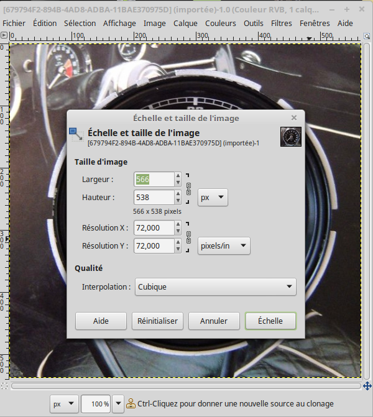The image size is (373, 417).
Task: Click the Hauteur input field
Action: coord(154,198)
